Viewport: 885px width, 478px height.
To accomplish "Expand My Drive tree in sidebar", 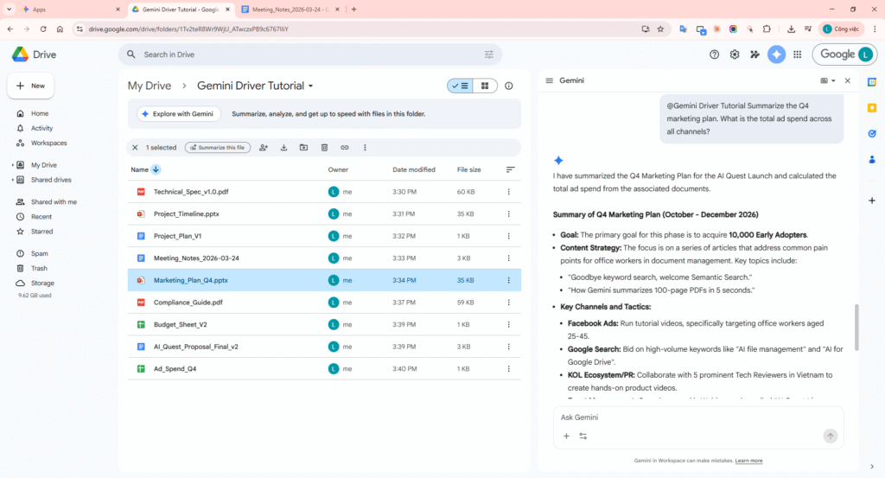I will click(x=12, y=165).
